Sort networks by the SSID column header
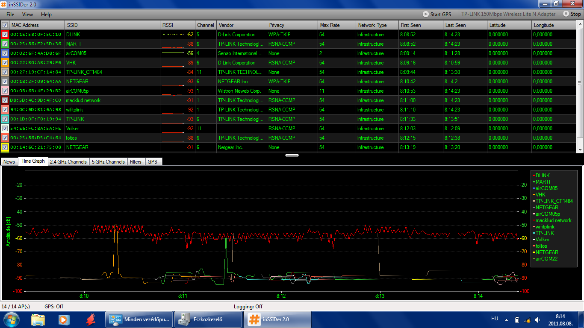The image size is (584, 328). [113, 25]
